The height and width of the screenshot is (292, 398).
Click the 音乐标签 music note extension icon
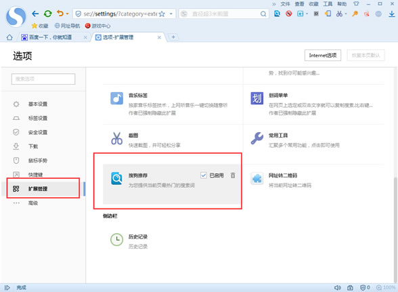[x=116, y=98]
